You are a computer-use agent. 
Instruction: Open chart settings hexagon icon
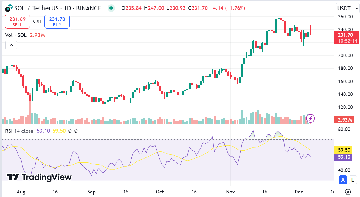pos(348,192)
